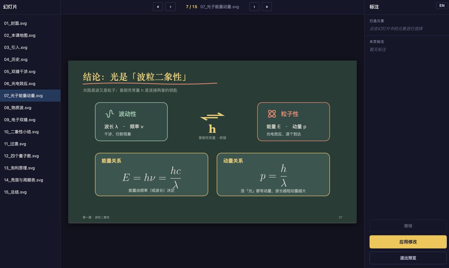
Task: Click the 暂无标注 placeholder text
Action: pos(378,49)
